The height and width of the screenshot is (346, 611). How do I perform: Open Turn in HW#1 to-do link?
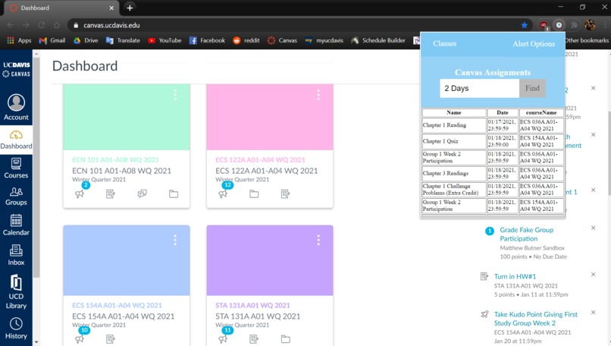pos(515,276)
